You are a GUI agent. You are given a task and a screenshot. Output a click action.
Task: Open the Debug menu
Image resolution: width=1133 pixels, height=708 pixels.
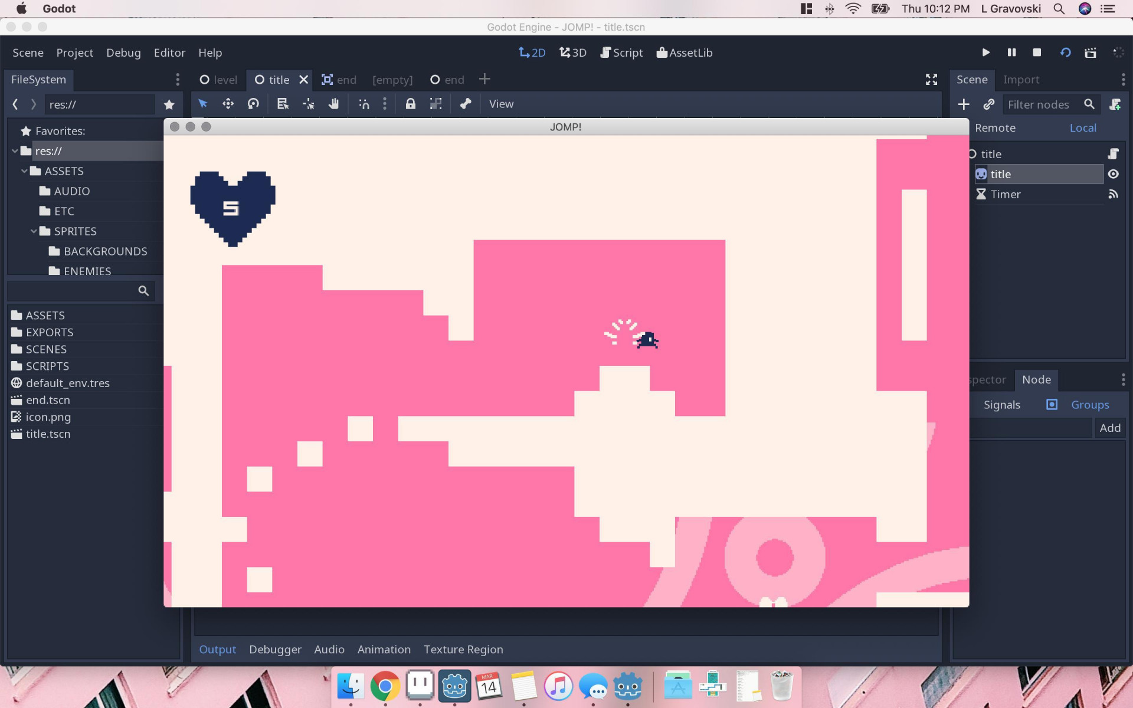click(x=123, y=53)
